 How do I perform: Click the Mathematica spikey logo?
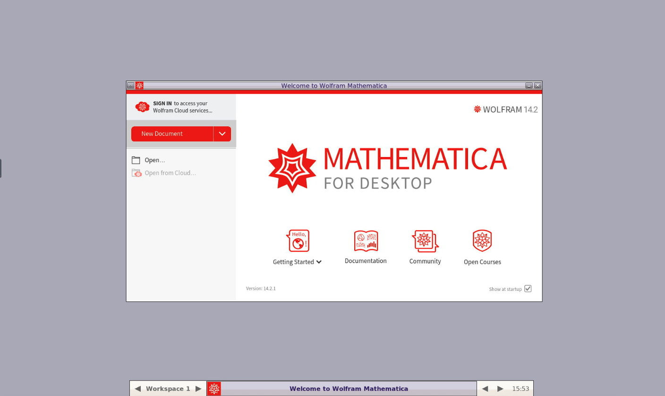click(292, 168)
